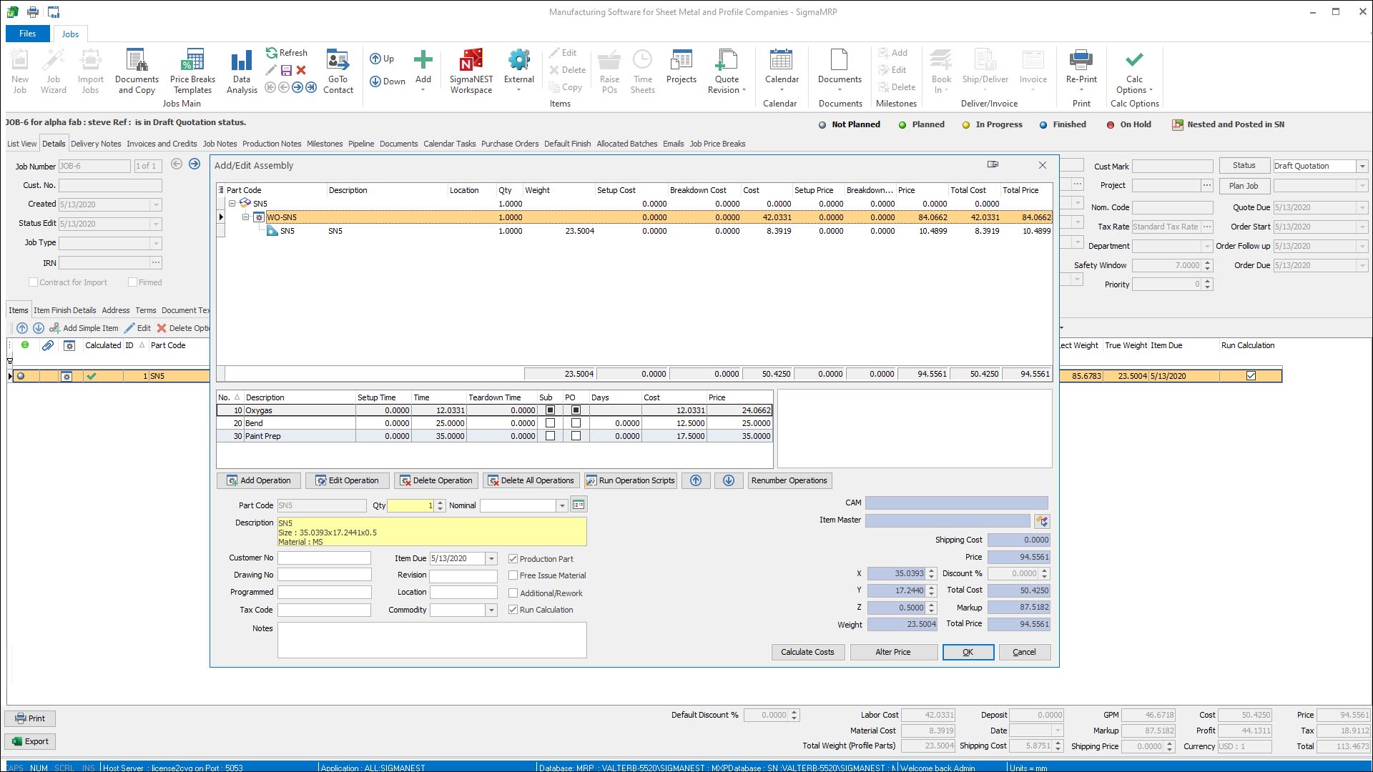1373x772 pixels.
Task: Click the Calculate Costs button
Action: [807, 651]
